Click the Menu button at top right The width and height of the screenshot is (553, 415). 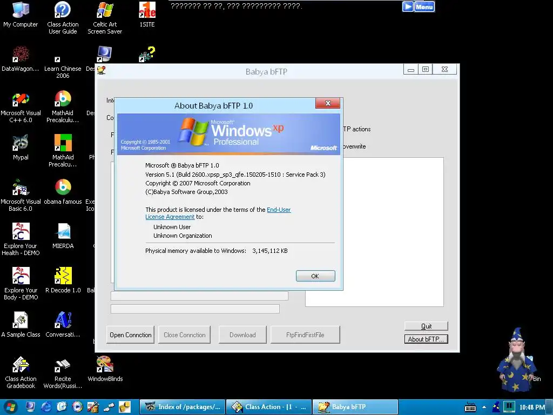424,6
